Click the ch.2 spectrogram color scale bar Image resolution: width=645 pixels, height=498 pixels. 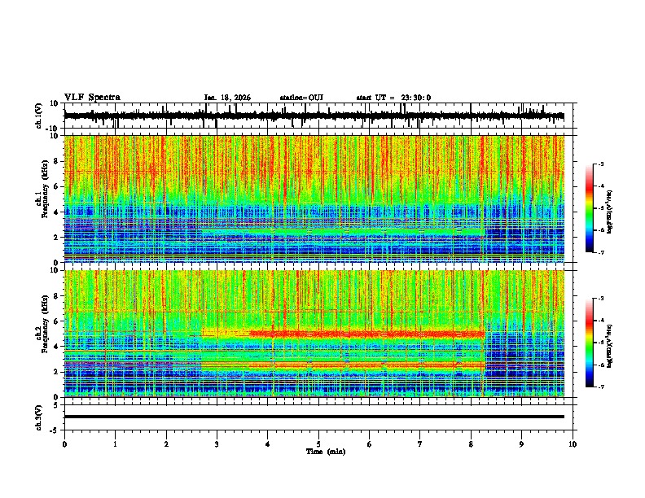click(x=590, y=343)
